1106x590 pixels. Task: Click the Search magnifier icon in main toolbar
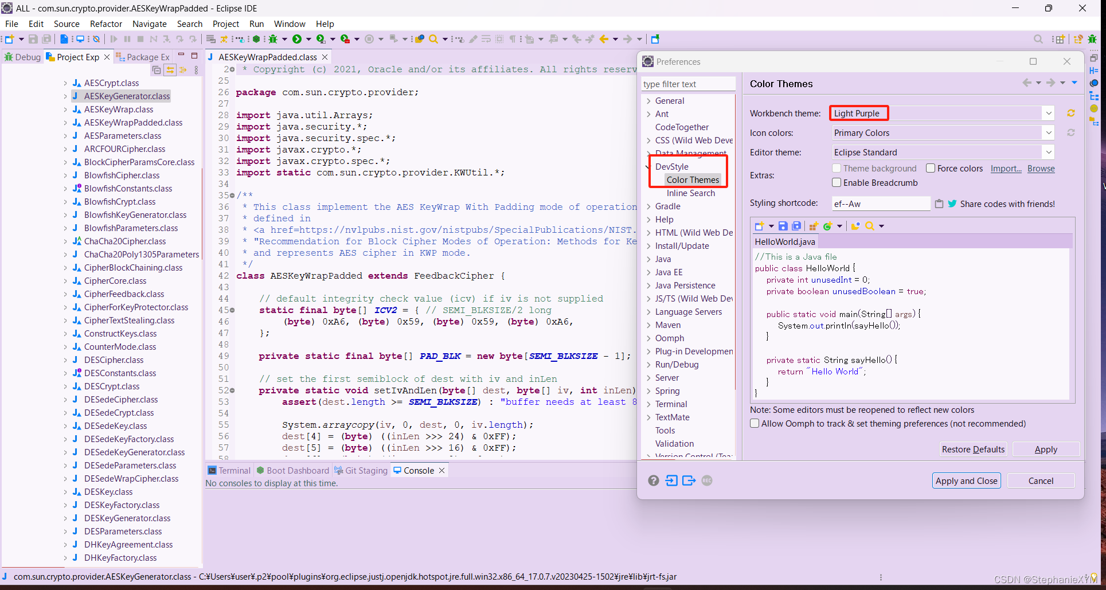pyautogui.click(x=433, y=39)
